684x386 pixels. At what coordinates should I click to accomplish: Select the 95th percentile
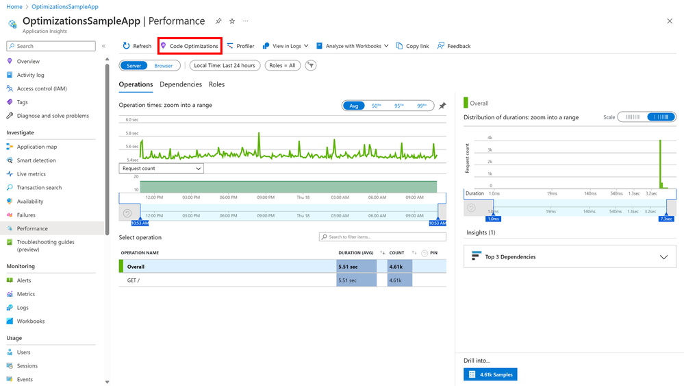[398, 106]
